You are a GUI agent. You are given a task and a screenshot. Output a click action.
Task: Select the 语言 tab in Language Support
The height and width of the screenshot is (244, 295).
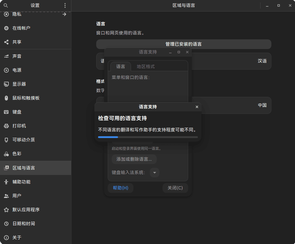coord(120,67)
